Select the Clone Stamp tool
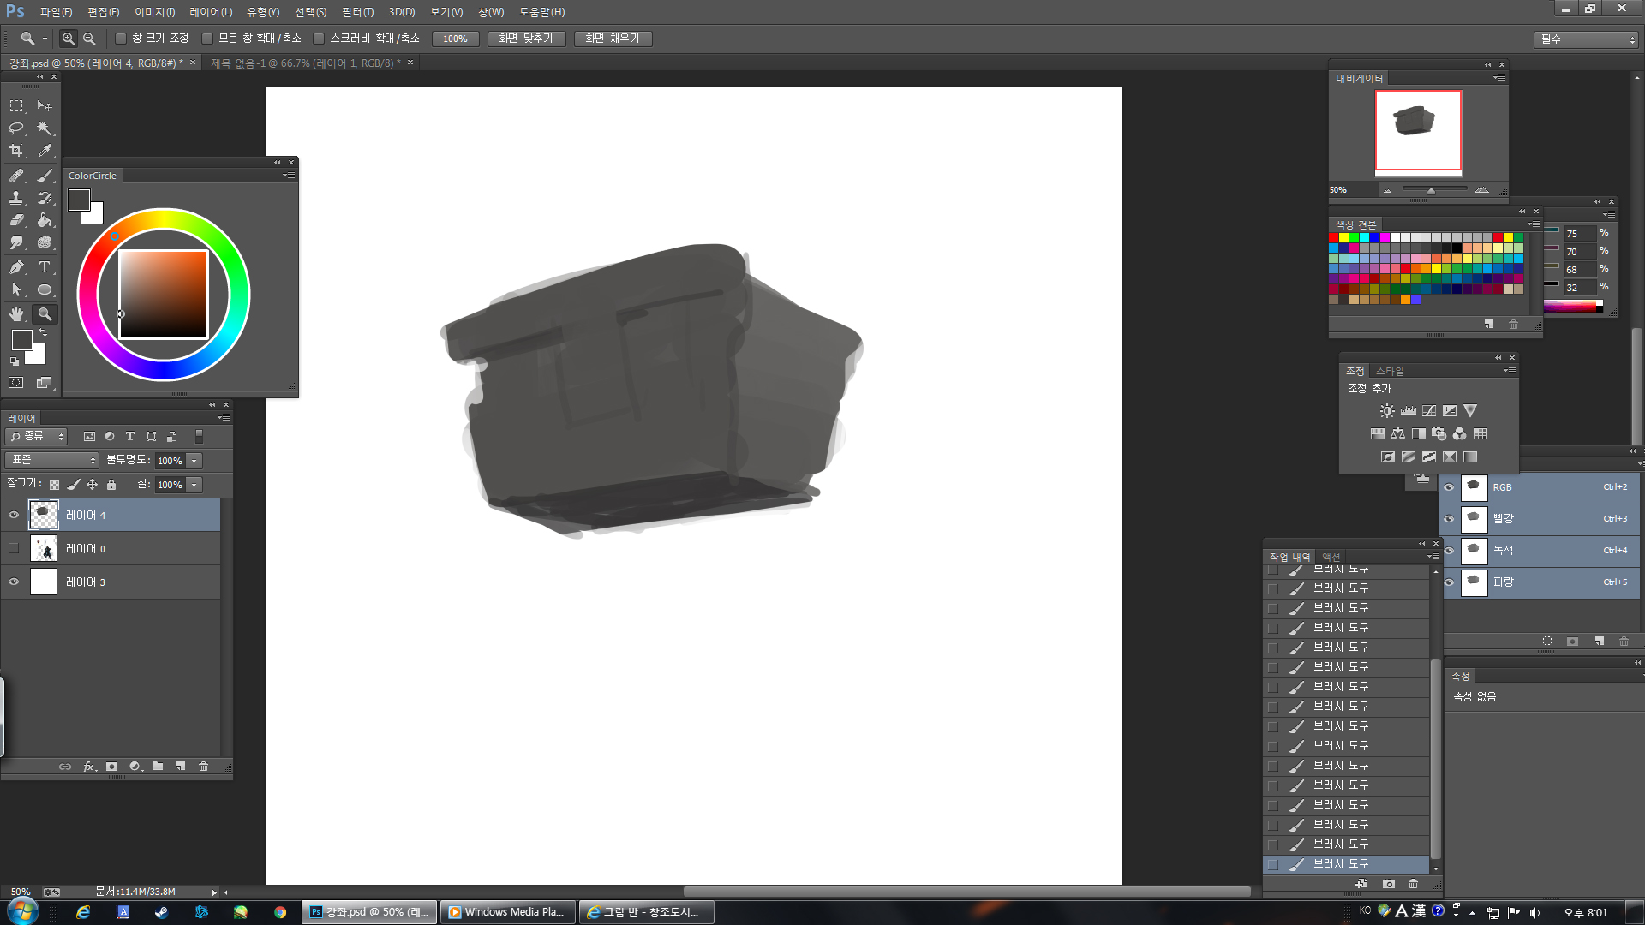 [x=16, y=198]
